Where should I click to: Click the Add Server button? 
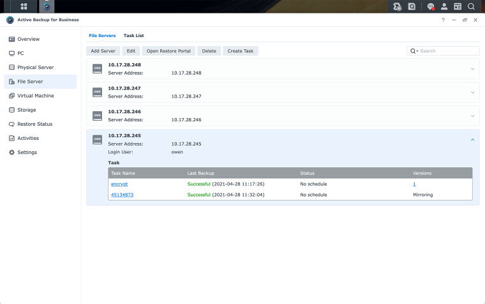(x=103, y=51)
